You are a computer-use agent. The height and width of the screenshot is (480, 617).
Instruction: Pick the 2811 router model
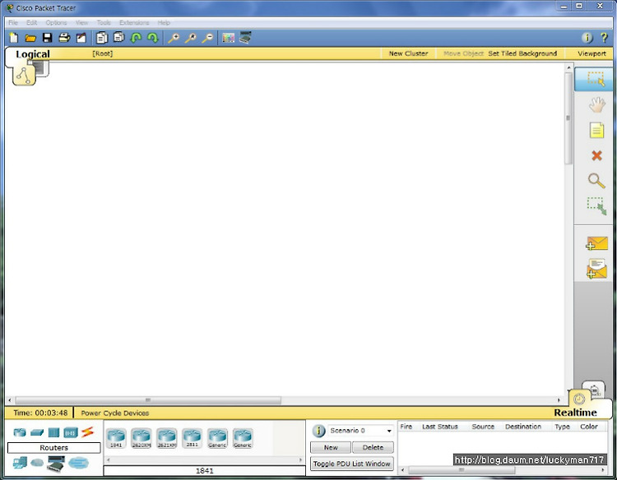click(192, 438)
